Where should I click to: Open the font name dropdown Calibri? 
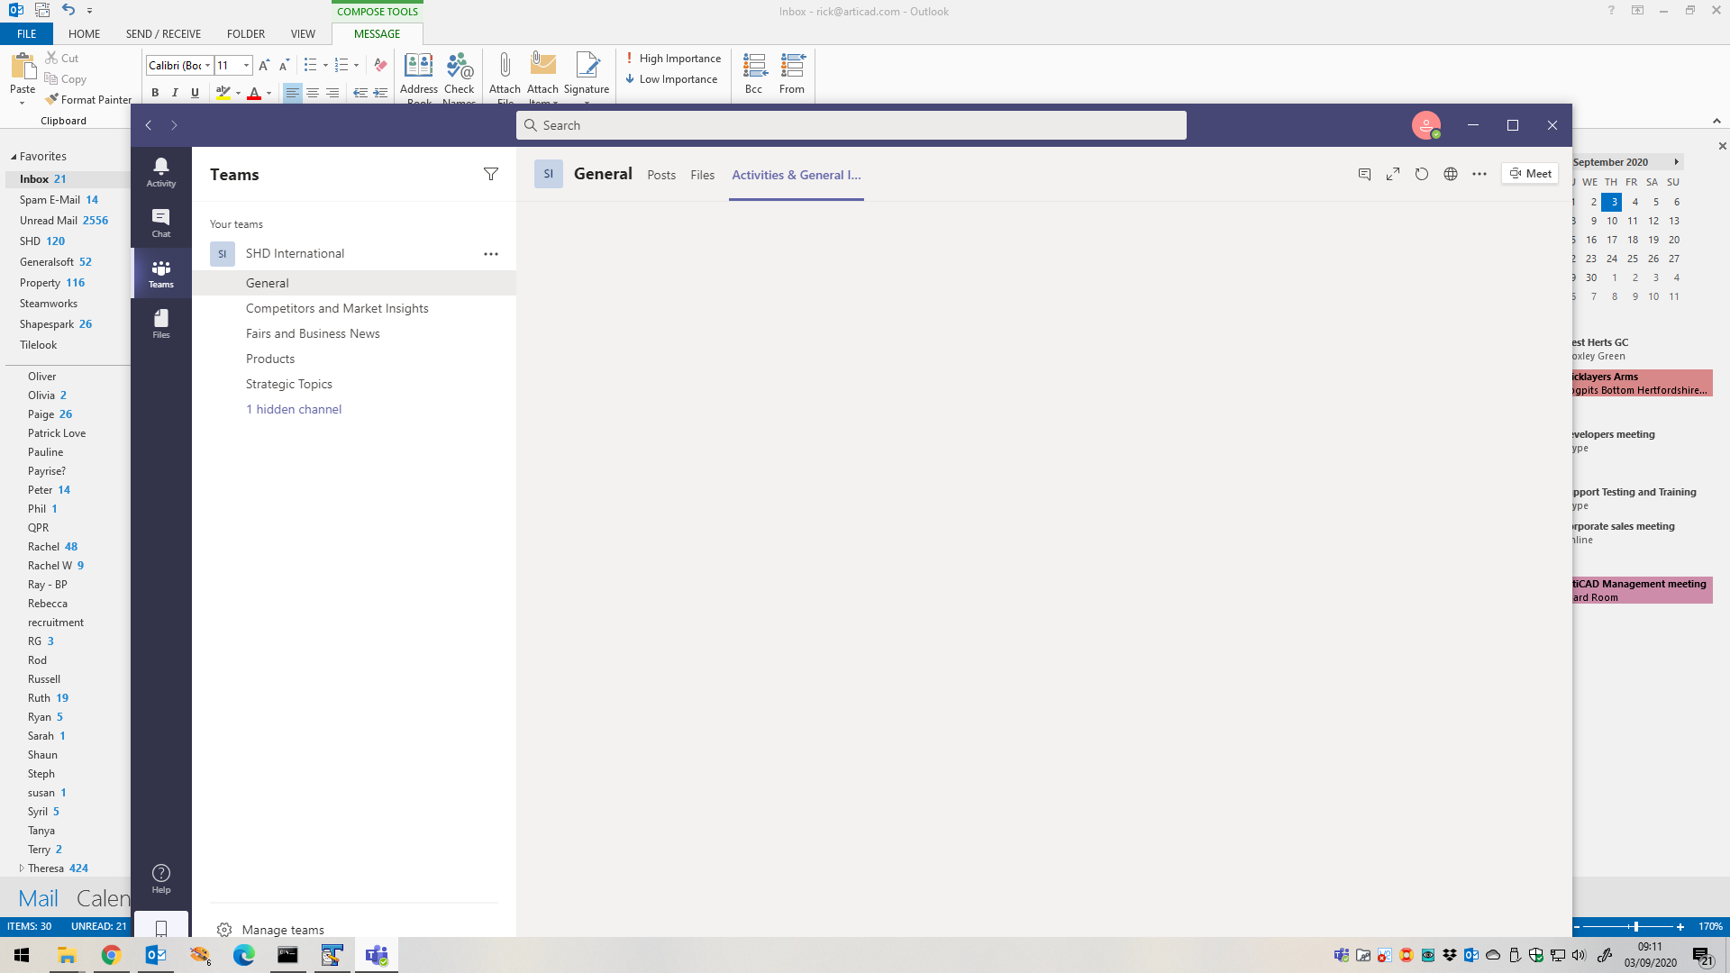tap(207, 65)
